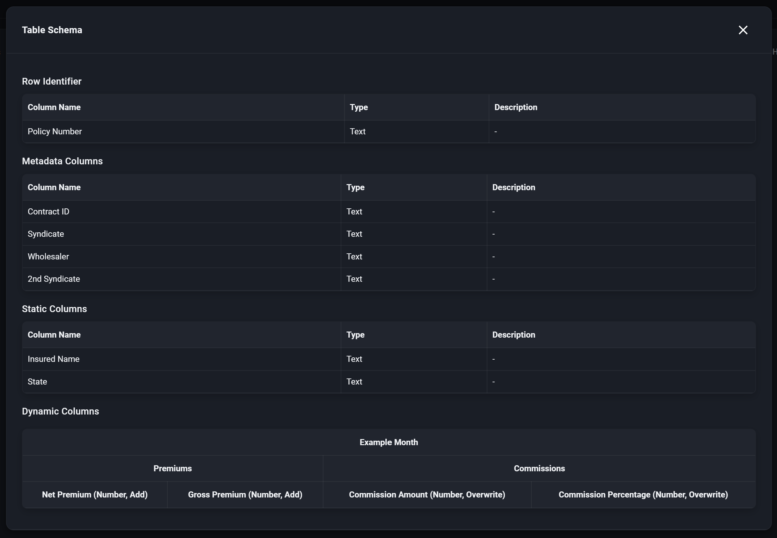Select the Commission Percentage column cell

[643, 495]
